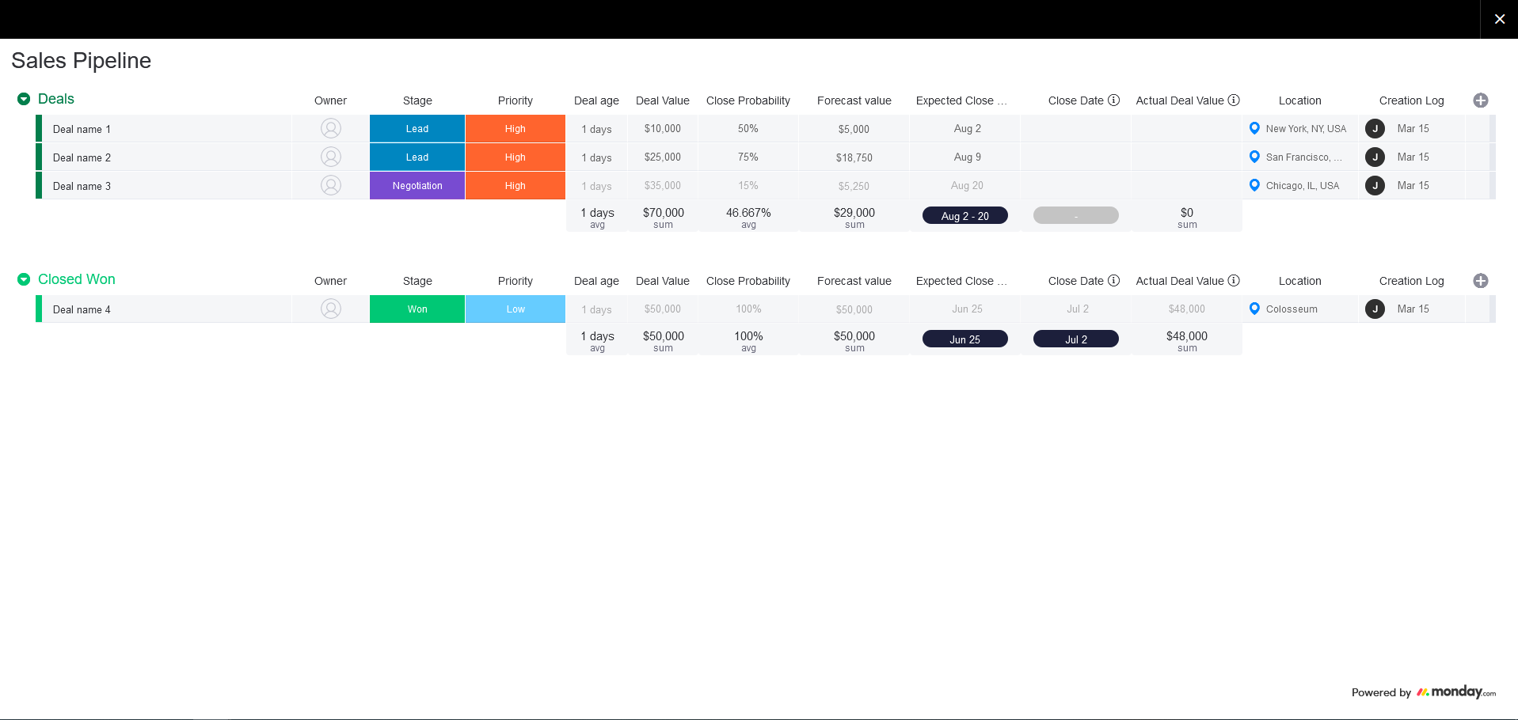Viewport: 1518px width, 720px height.
Task: Click the Jul 2 close date summary pill
Action: 1076,339
